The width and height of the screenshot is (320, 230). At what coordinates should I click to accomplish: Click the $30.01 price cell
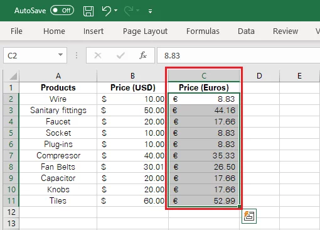(132, 167)
